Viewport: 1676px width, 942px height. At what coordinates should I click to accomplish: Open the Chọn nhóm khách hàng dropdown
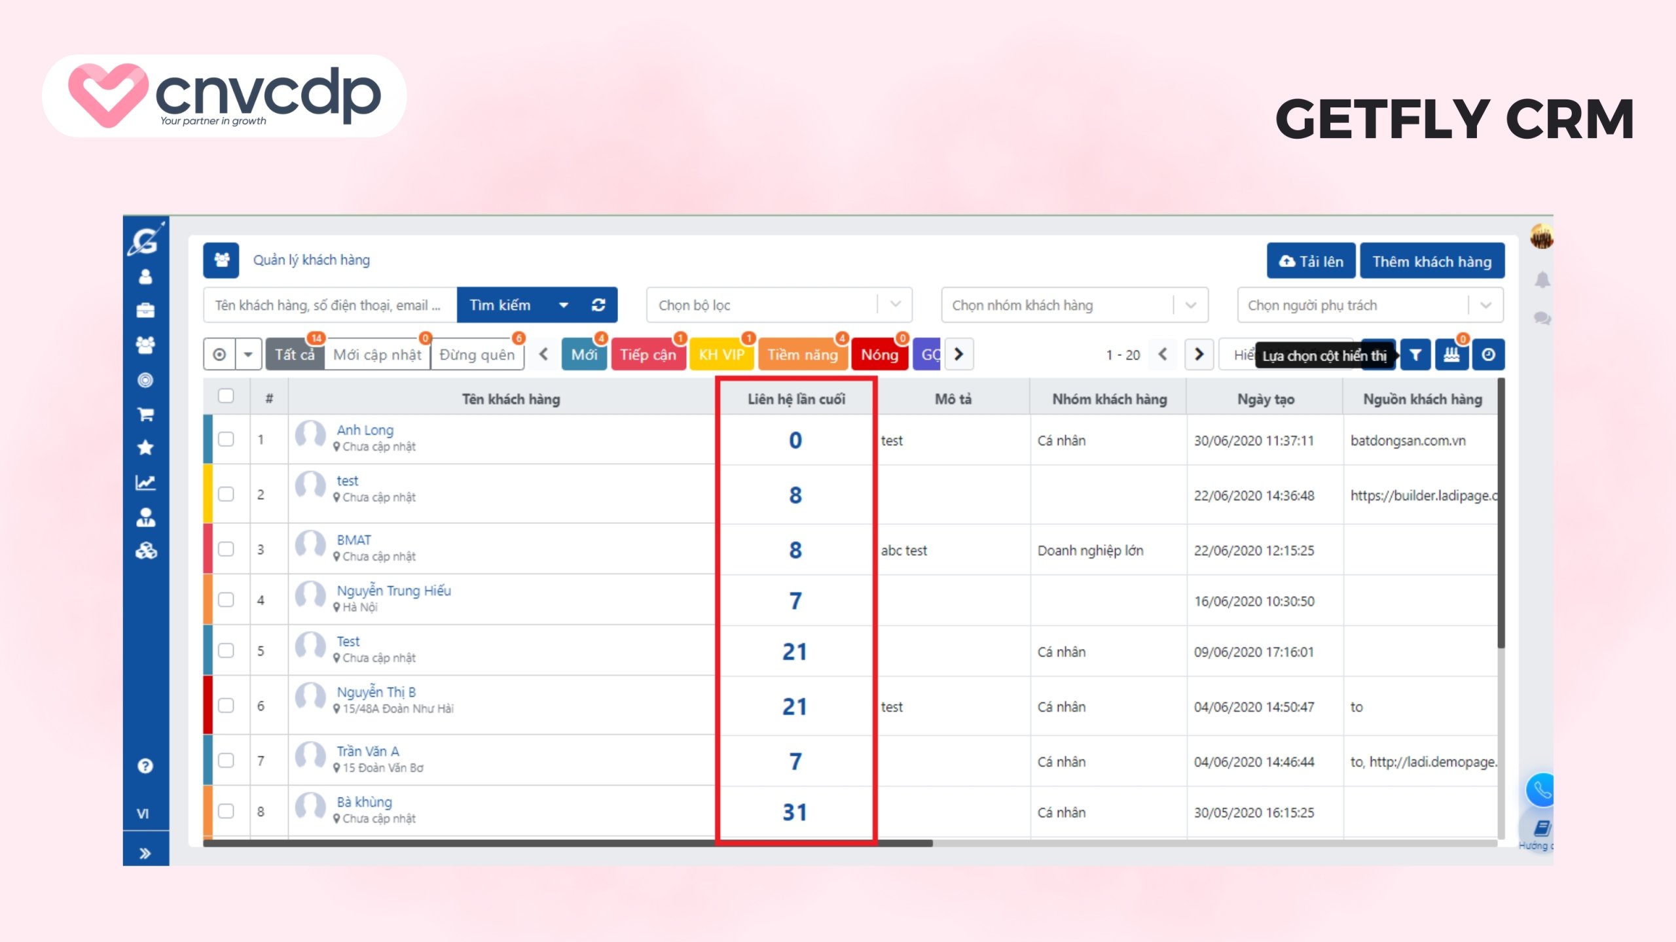[x=1192, y=304]
